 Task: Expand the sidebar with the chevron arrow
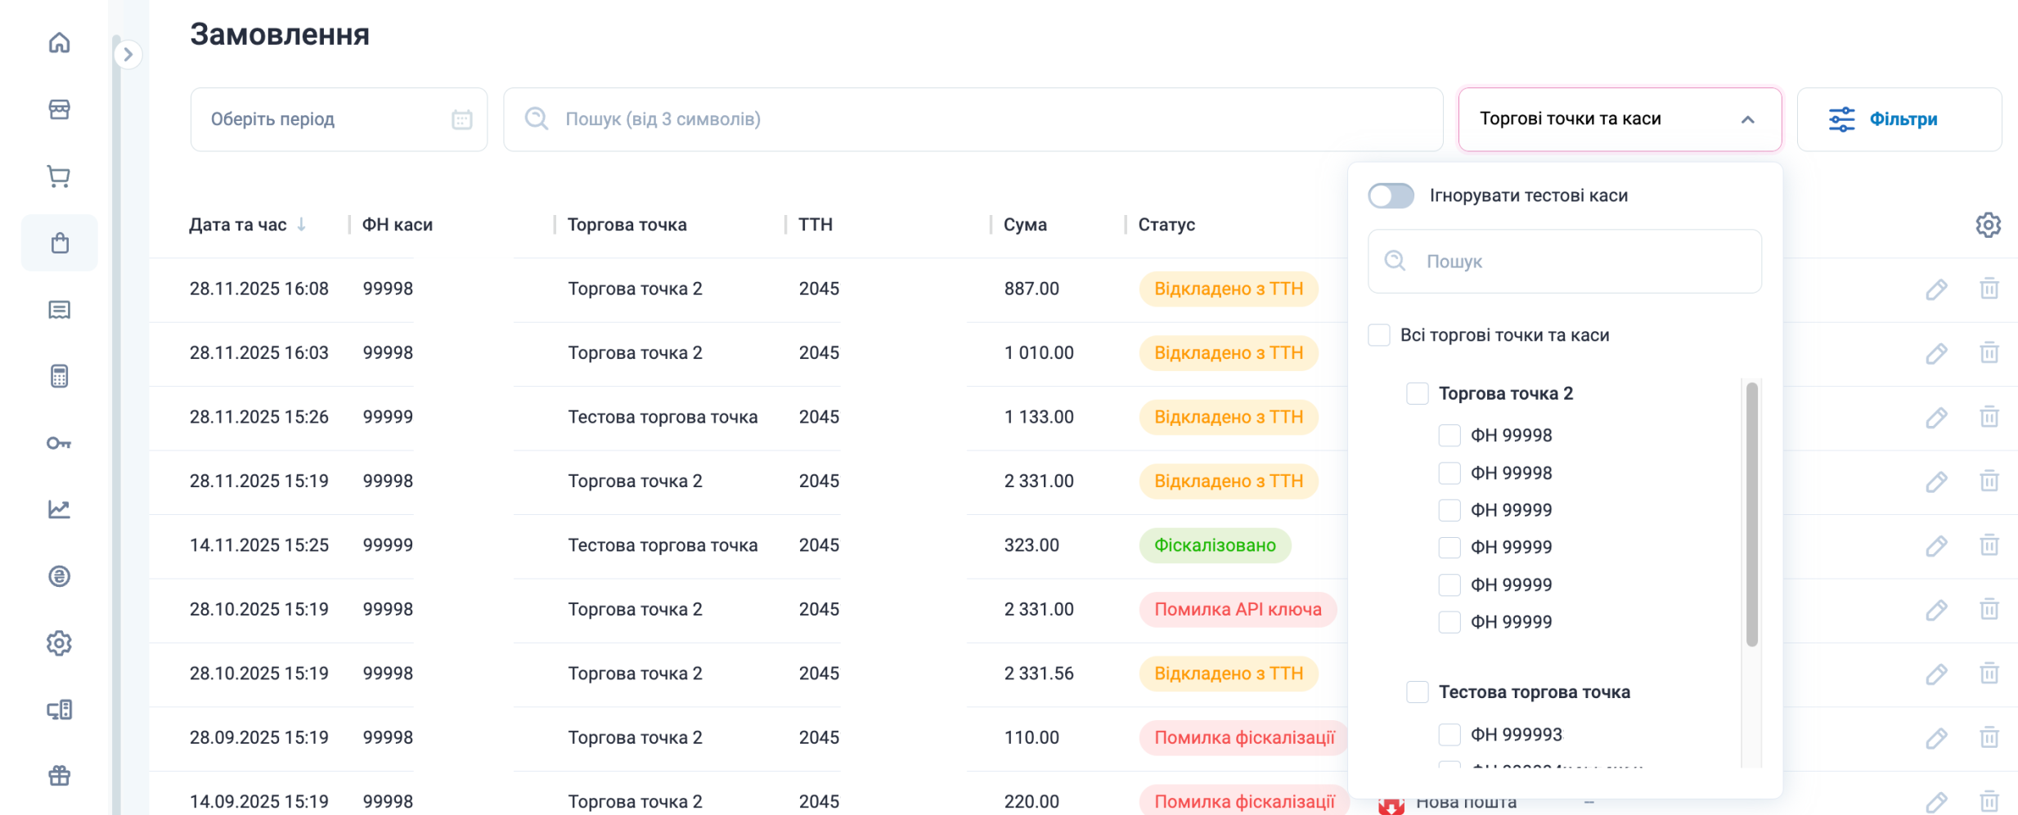(x=128, y=55)
